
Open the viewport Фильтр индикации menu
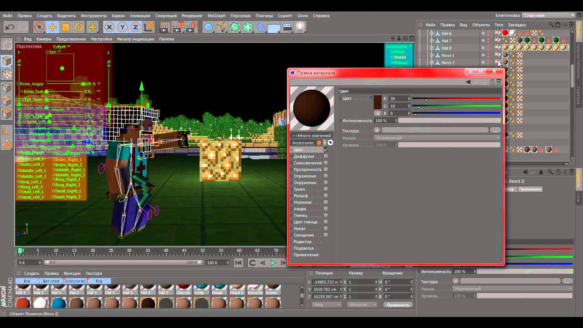tap(135, 39)
